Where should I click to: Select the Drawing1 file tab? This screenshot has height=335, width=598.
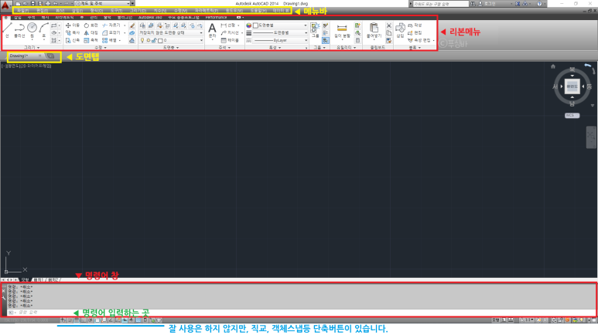25,56
